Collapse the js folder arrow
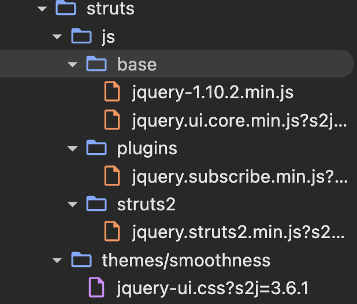This screenshot has width=357, height=304. click(x=57, y=37)
